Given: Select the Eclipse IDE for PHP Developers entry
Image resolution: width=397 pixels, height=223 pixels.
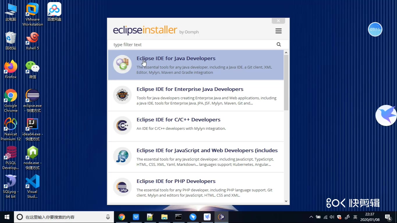Looking at the screenshot, I should [176, 181].
